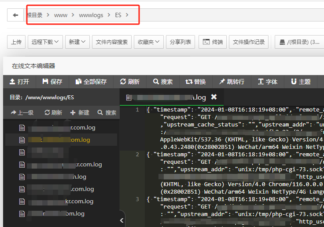324x227 pixels.
Task: Expand the 新建 dropdown menu
Action: [77, 42]
